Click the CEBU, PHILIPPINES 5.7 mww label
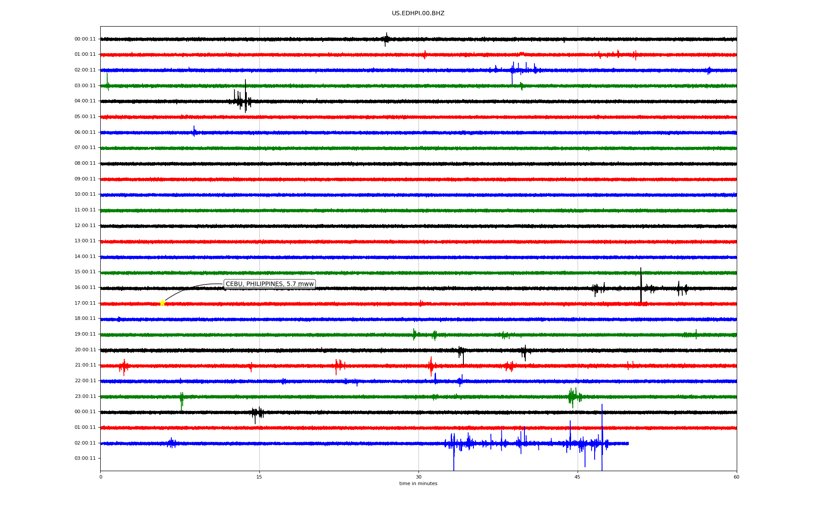Viewport: 837px width, 523px height. tap(269, 284)
